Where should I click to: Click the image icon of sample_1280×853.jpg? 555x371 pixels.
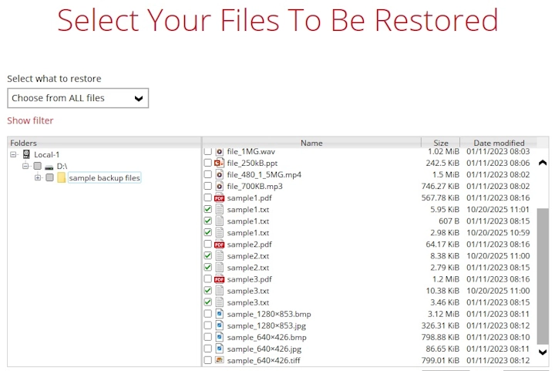point(220,325)
